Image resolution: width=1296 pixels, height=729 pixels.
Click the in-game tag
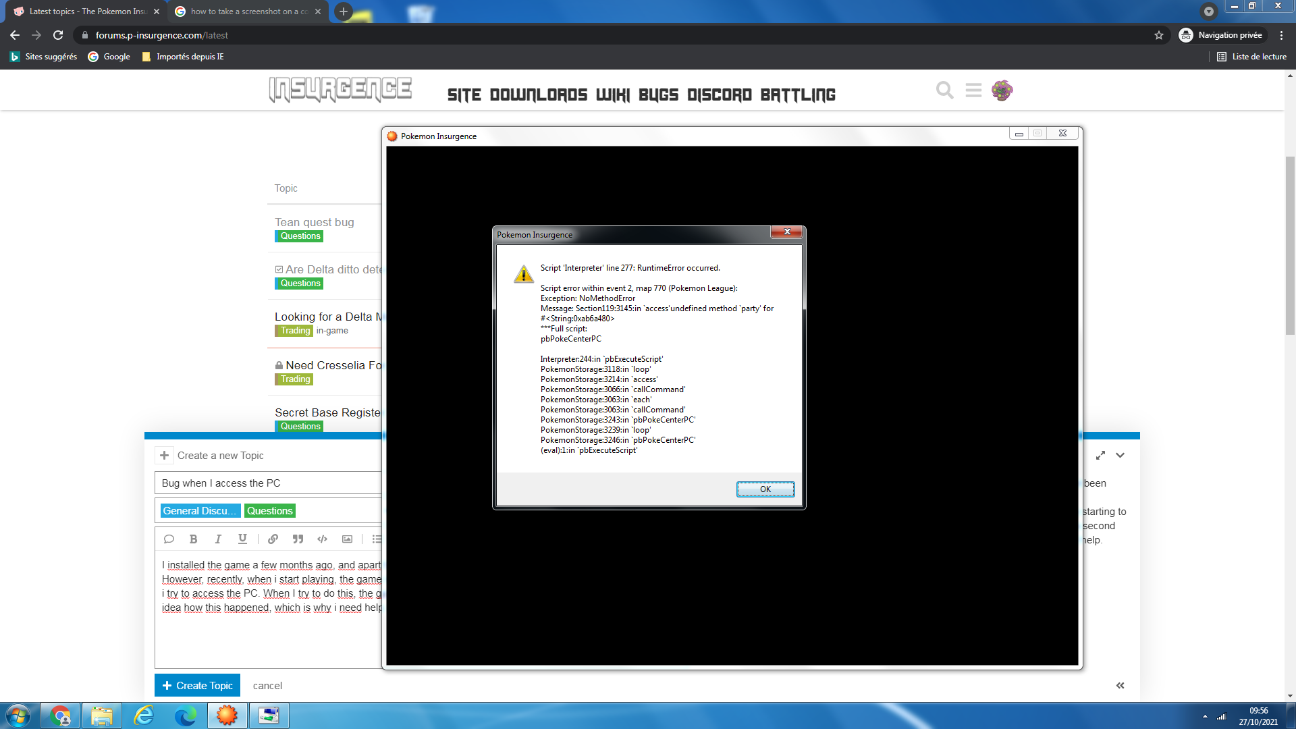[332, 331]
